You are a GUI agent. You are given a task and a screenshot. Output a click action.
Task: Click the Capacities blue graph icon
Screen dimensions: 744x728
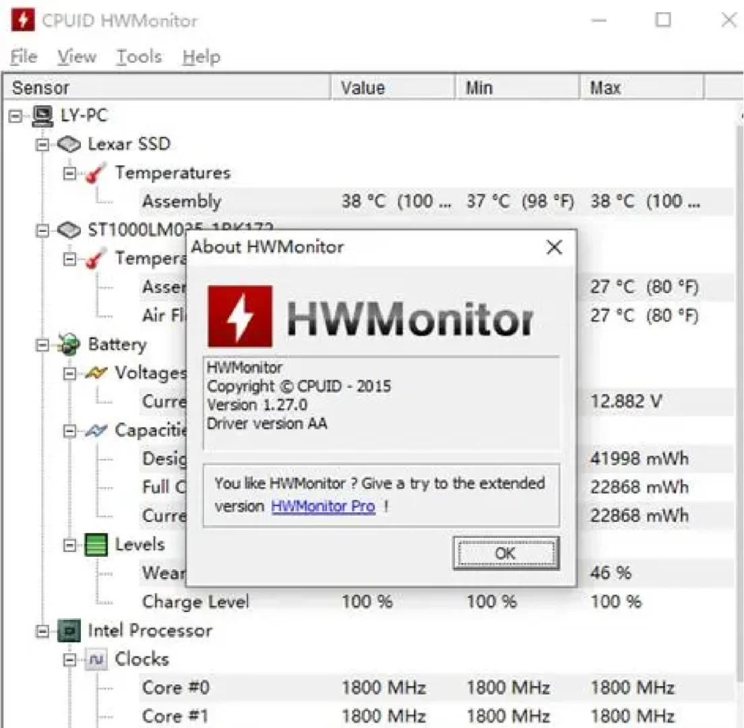[96, 431]
